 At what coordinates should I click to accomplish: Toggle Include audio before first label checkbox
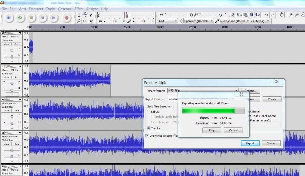point(153,117)
